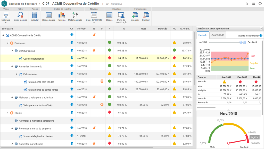264x149 pixels.
Task: Open Dados gerais from the toolbar
Action: tap(48, 17)
